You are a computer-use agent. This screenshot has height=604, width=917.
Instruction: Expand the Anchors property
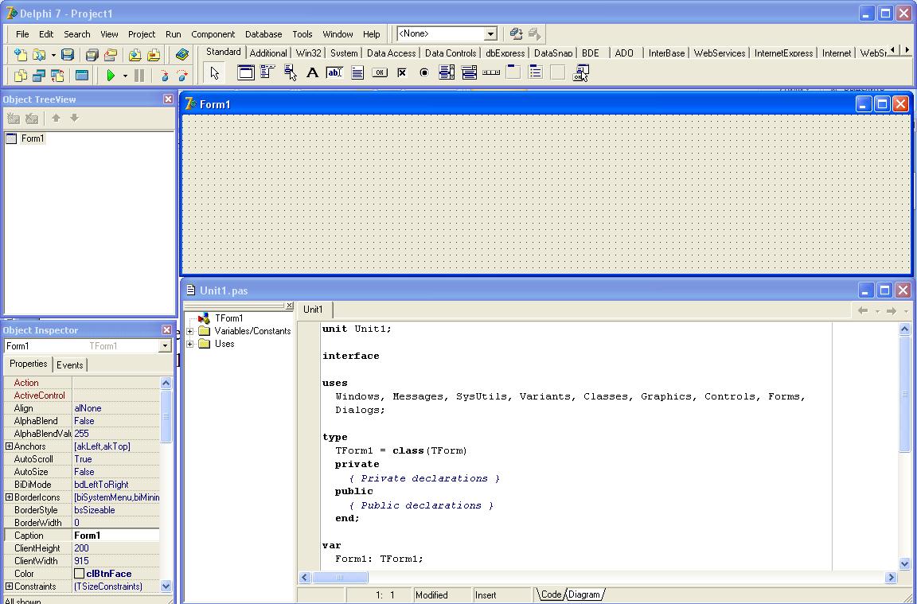(x=9, y=446)
